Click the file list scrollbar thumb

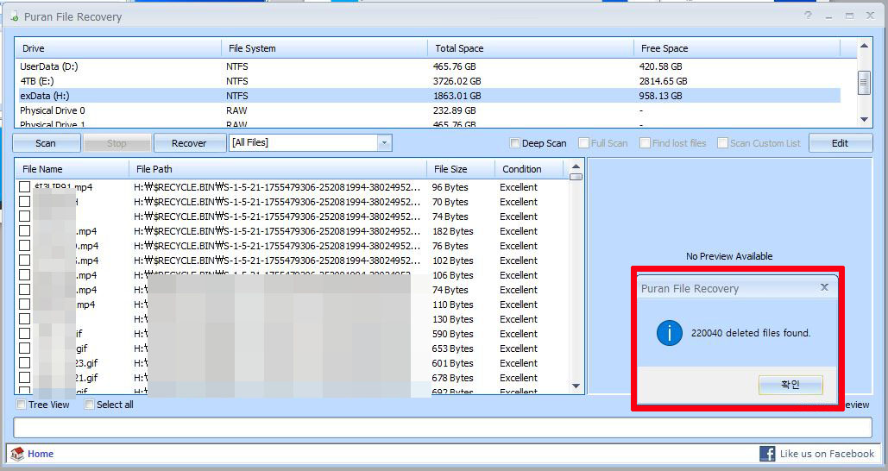click(x=576, y=177)
